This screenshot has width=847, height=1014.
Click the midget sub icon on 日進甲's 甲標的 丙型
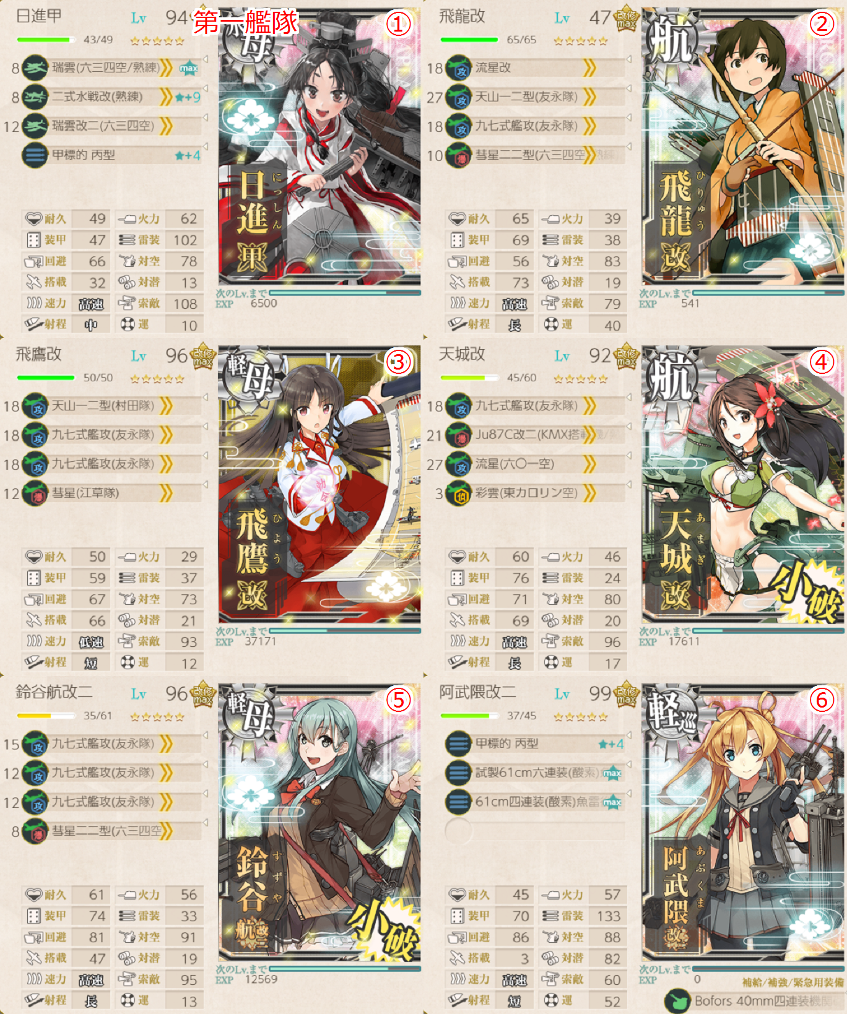pyautogui.click(x=35, y=155)
